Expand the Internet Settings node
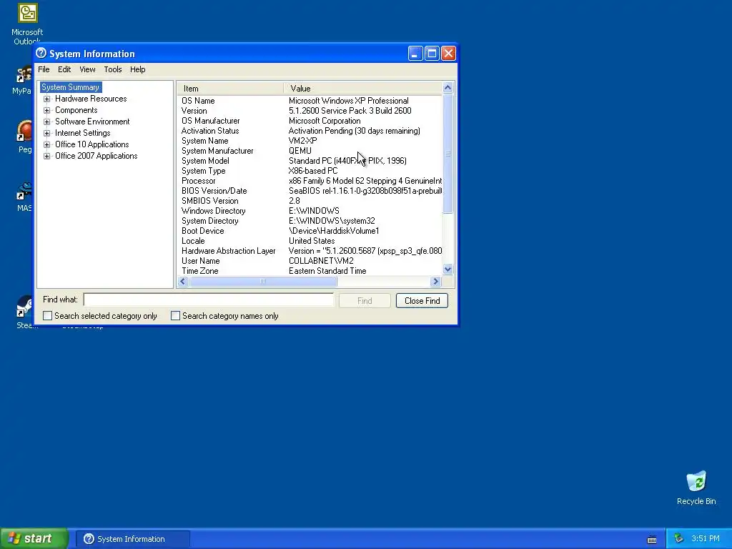732x549 pixels. (x=46, y=134)
